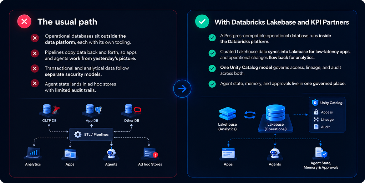The image size is (365, 183).
Task: Select the App DB database icon
Action: pos(90,109)
